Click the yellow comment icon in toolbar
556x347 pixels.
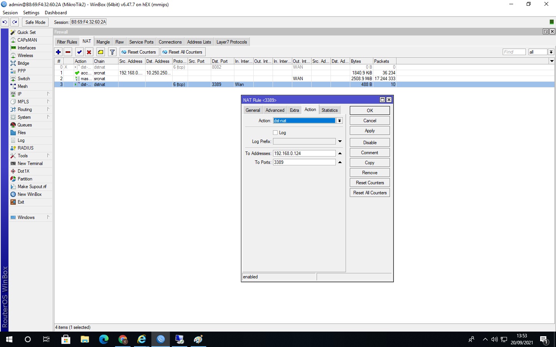click(101, 52)
